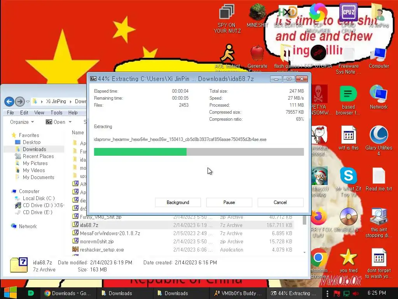
Task: Open the Glary Utilities 4 desktop icon
Action: click(x=379, y=141)
